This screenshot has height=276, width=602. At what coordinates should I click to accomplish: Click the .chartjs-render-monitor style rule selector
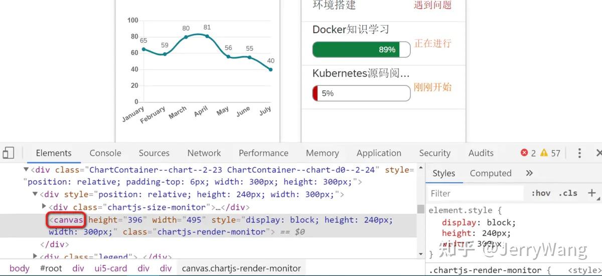point(486,270)
